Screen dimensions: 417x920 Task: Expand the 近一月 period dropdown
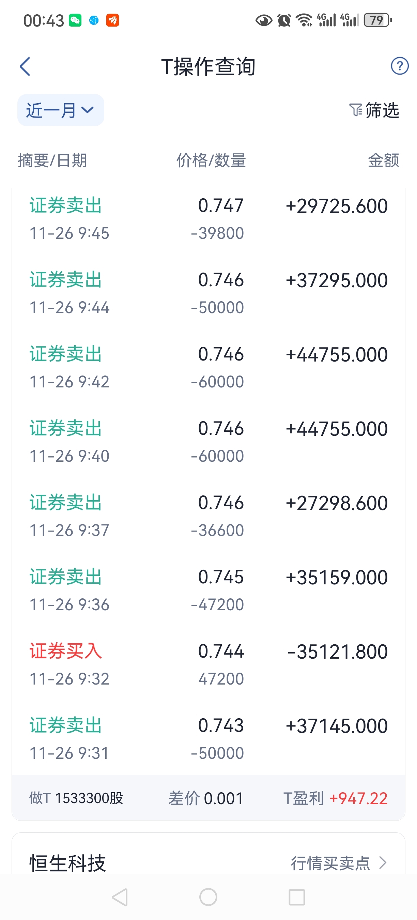[61, 110]
